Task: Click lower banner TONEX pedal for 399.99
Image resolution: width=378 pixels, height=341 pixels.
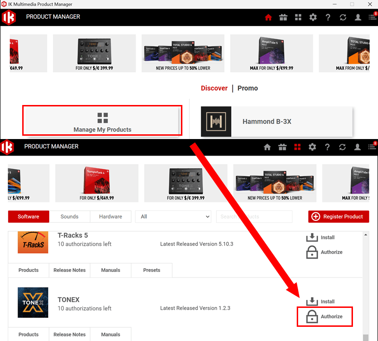Action: (x=186, y=183)
